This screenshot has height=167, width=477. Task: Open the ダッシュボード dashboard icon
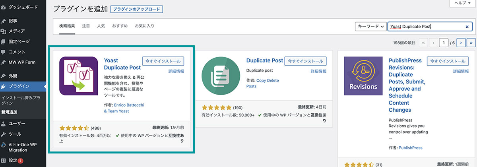point(4,7)
